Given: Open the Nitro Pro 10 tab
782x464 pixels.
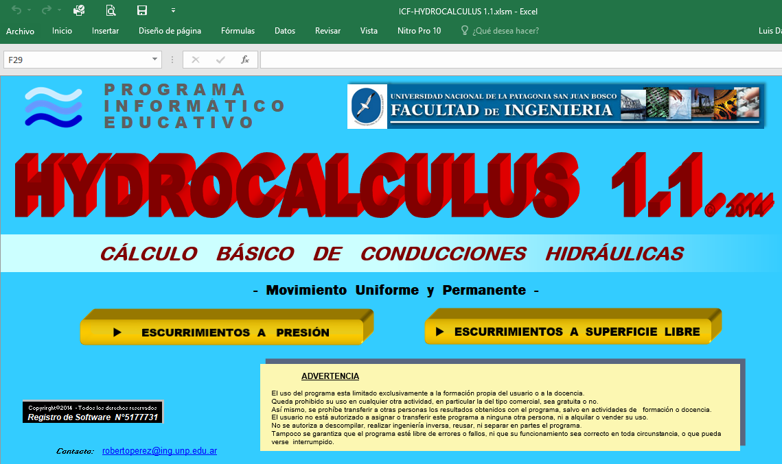Looking at the screenshot, I should click(419, 31).
